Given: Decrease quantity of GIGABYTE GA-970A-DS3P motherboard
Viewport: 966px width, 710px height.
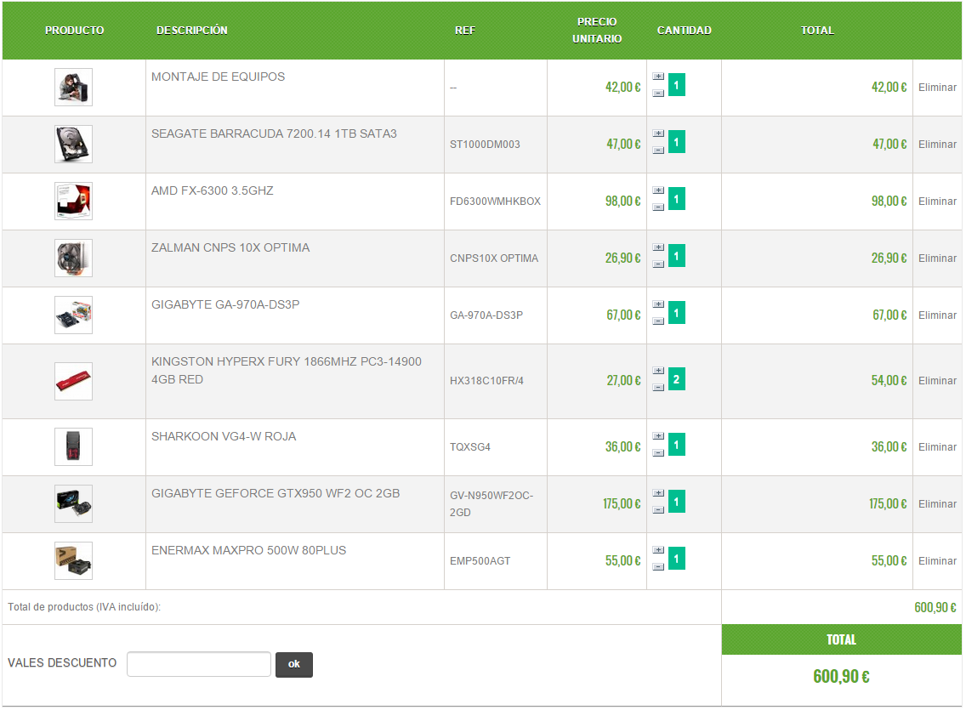Looking at the screenshot, I should click(x=658, y=321).
